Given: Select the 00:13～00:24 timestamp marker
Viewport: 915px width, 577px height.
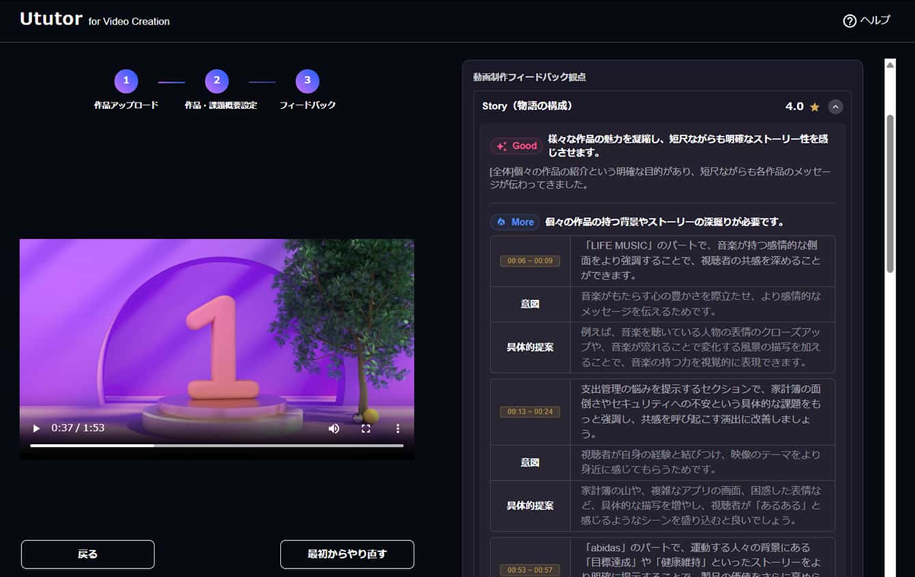Looking at the screenshot, I should click(x=530, y=412).
